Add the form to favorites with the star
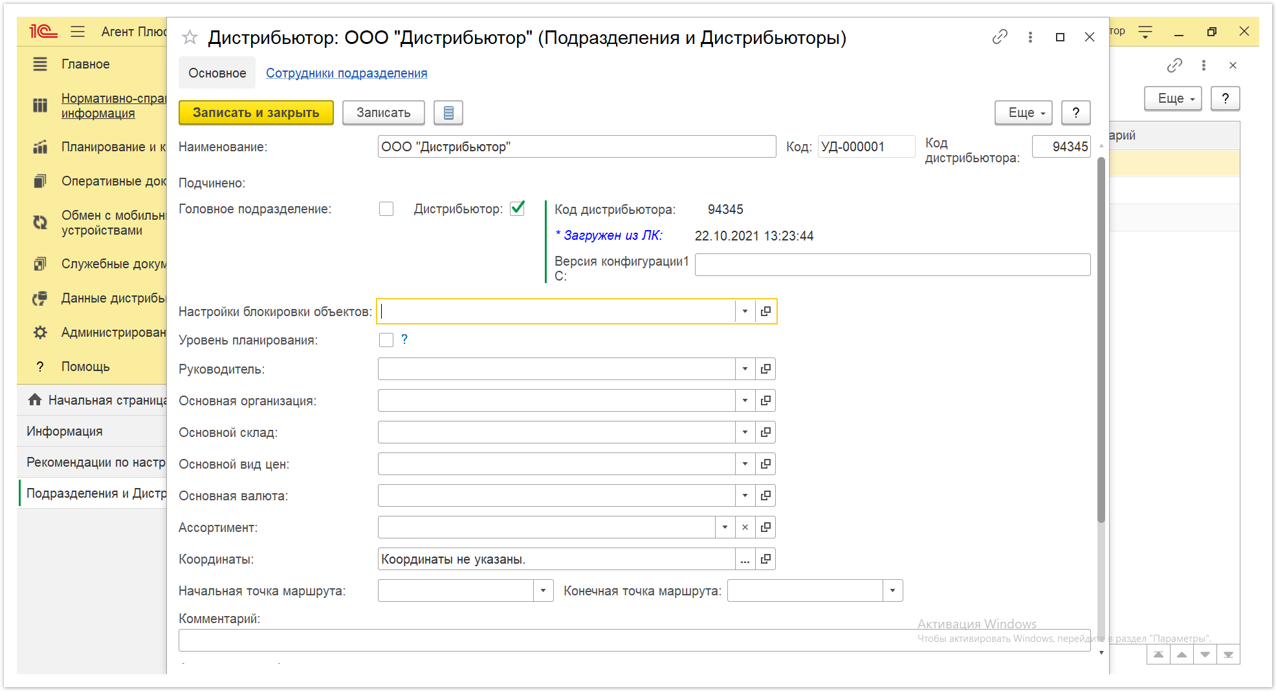 tap(190, 37)
